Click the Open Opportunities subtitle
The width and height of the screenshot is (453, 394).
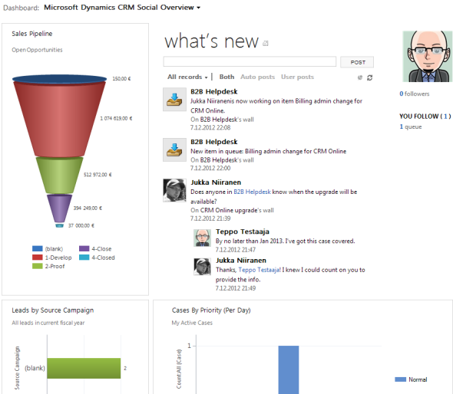37,50
